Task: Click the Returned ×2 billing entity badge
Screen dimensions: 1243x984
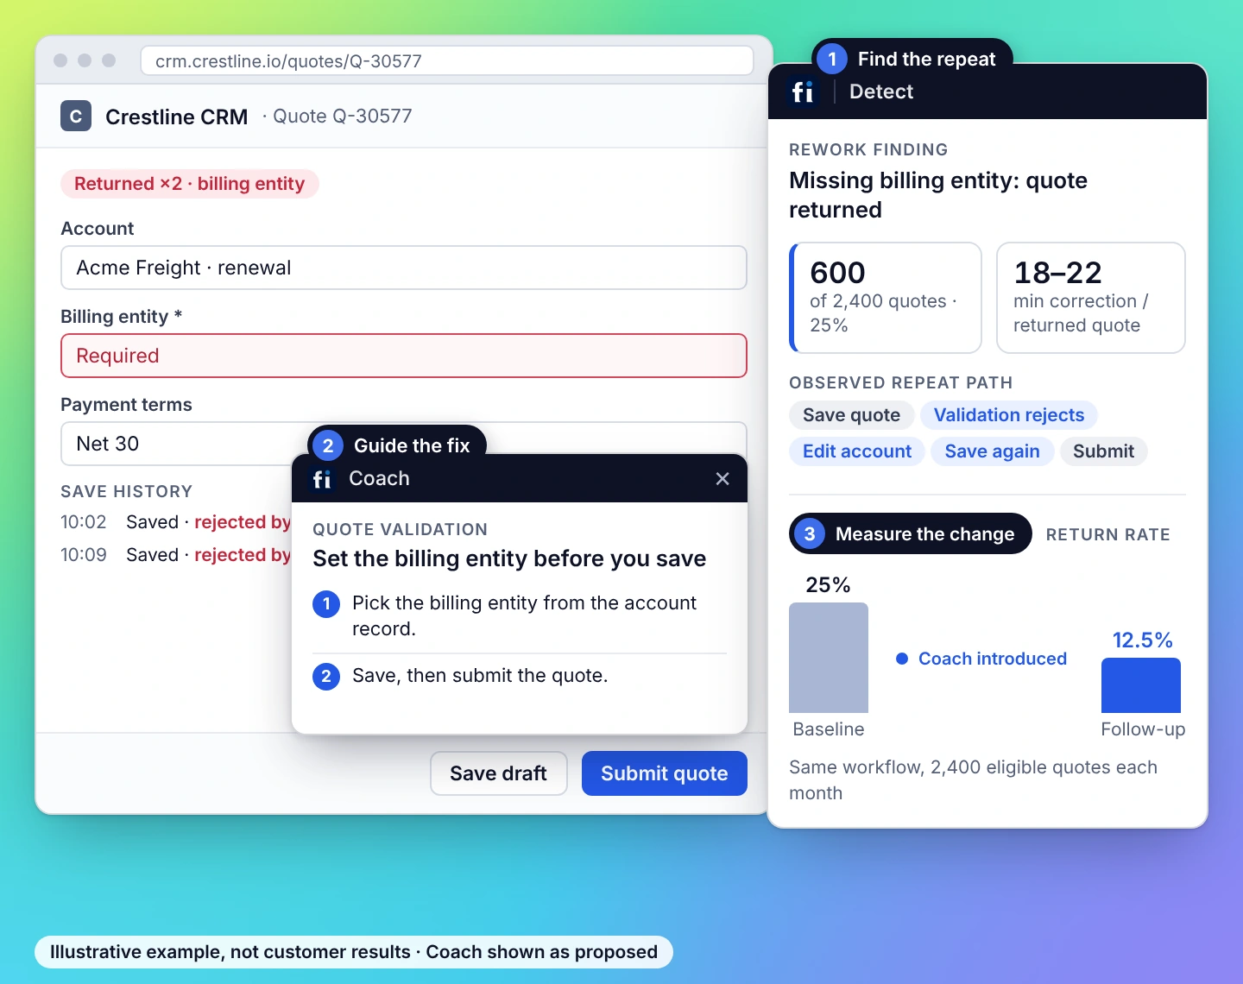Action: click(x=190, y=184)
